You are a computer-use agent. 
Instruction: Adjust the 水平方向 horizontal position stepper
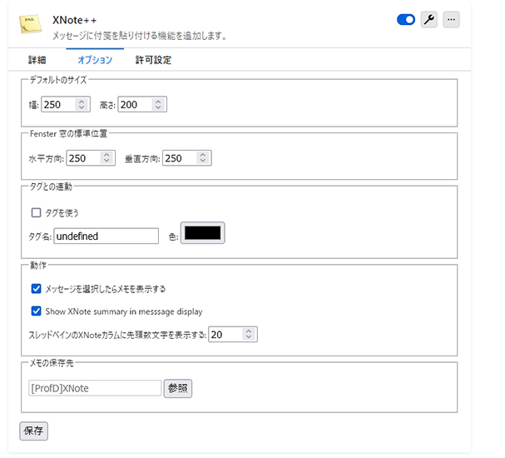pos(107,158)
